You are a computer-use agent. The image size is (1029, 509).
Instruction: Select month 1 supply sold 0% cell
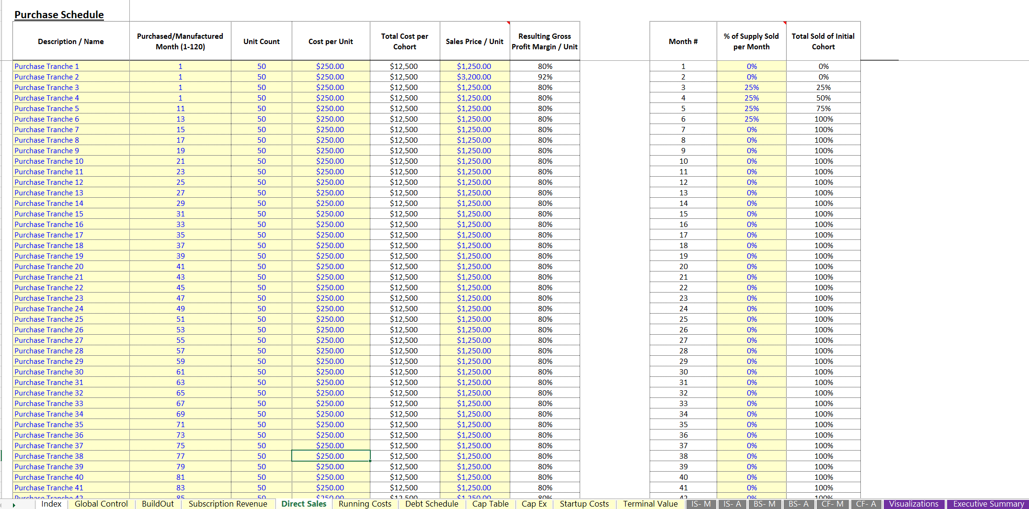click(x=752, y=66)
